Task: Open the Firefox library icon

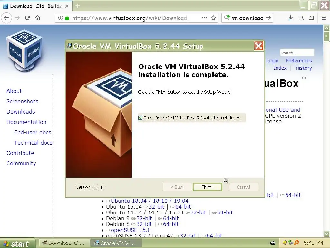Action: (x=301, y=18)
